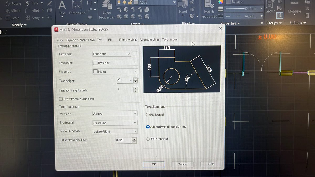Click the Group icon

pos(270,7)
